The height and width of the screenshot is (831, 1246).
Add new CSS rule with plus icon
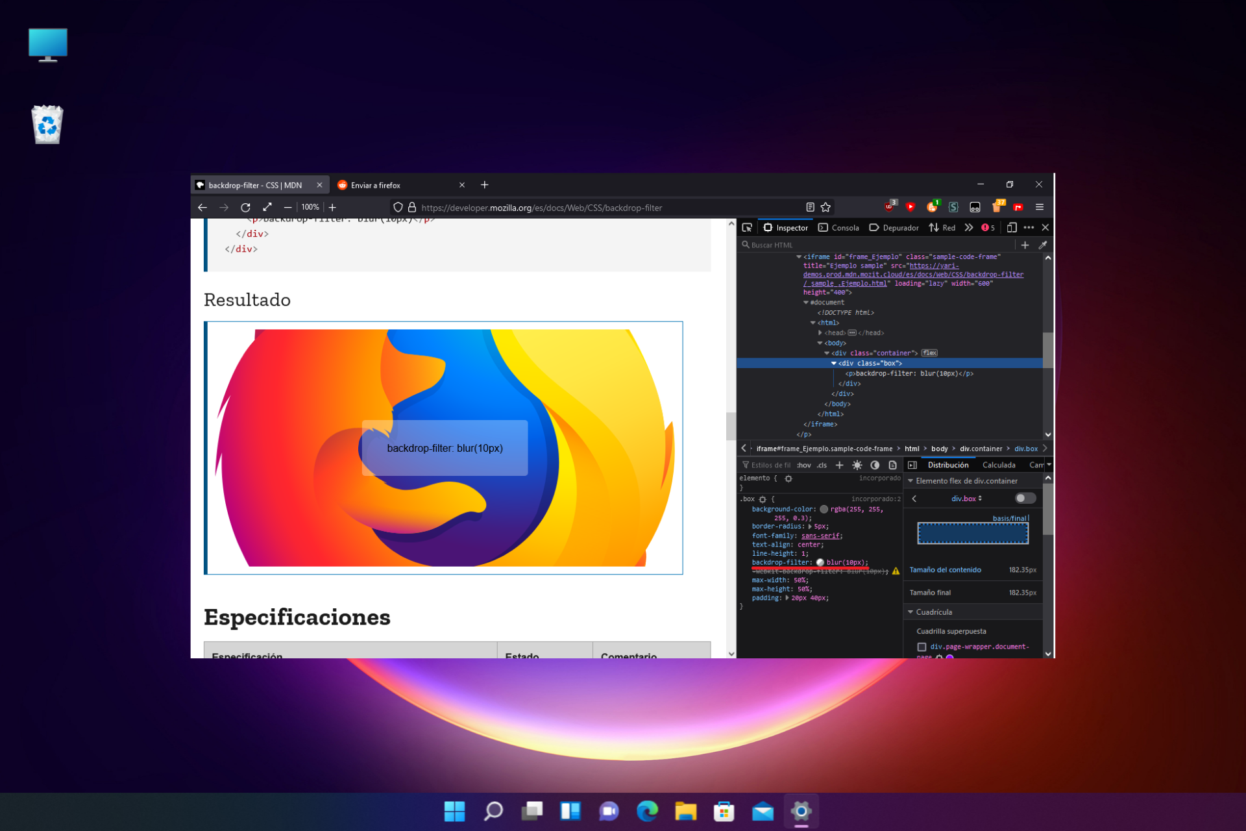[x=839, y=465]
